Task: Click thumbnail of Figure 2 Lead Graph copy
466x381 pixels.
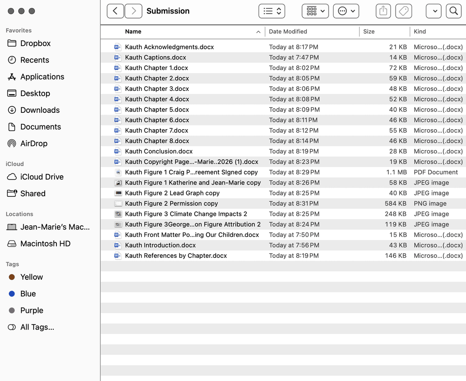Action: click(118, 193)
